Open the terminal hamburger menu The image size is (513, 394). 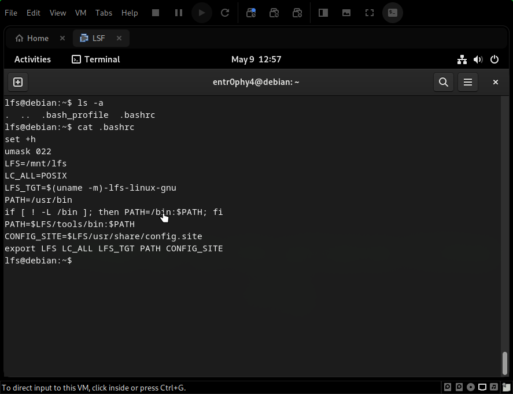point(467,81)
